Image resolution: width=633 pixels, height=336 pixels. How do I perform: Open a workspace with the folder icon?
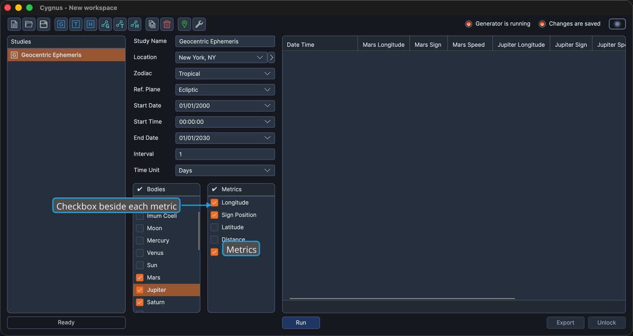coord(29,24)
